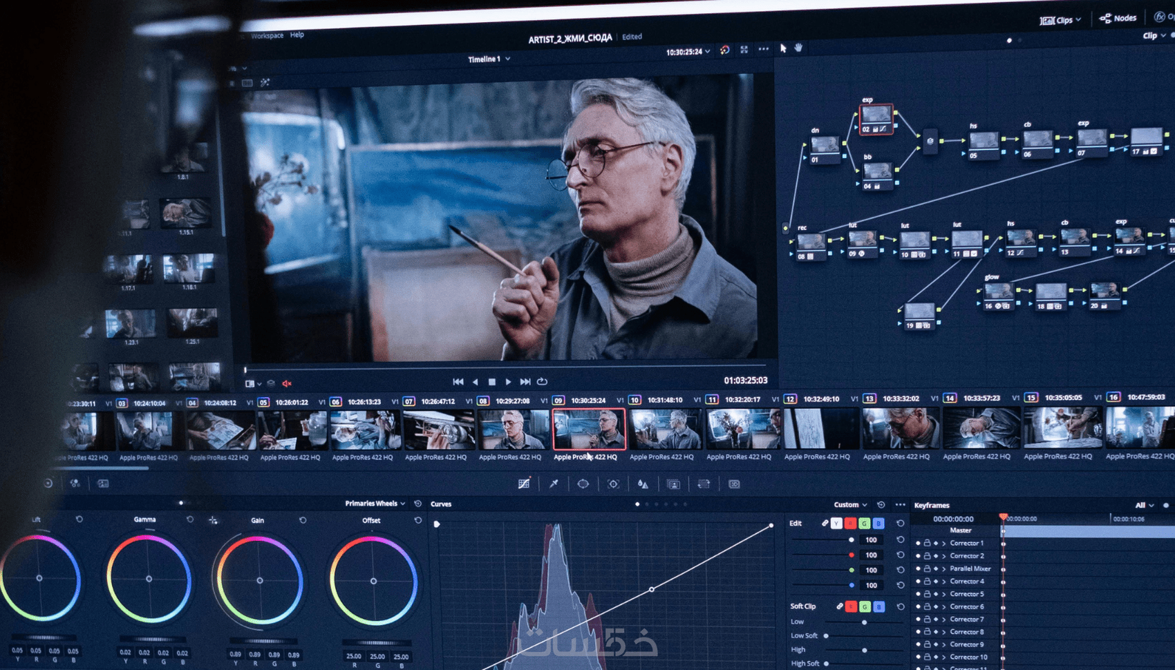The height and width of the screenshot is (670, 1175).
Task: Select the hand pan tool
Action: coord(799,48)
